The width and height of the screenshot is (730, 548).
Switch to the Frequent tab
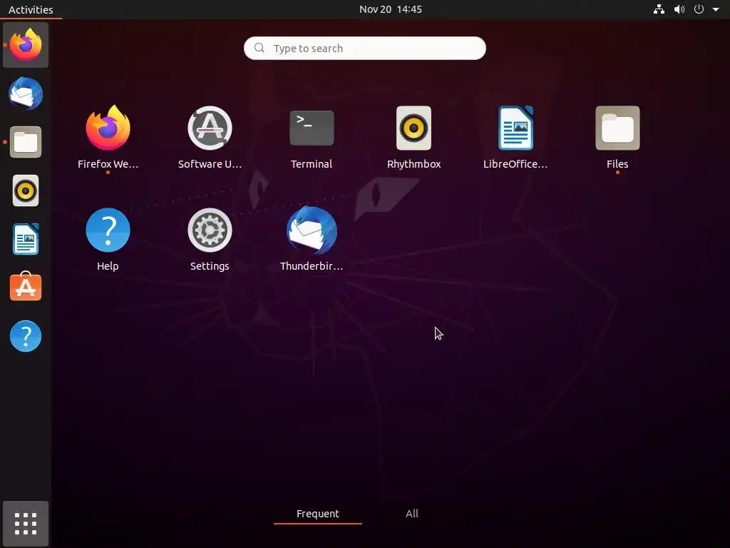point(318,514)
